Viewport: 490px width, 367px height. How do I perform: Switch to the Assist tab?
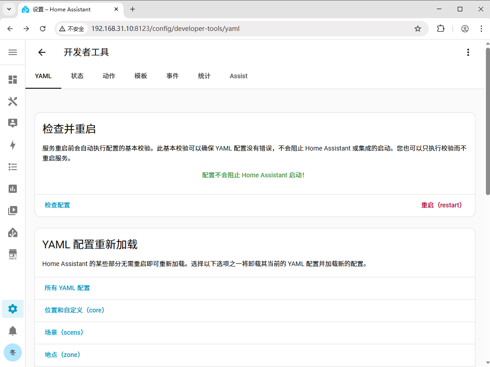pyautogui.click(x=238, y=76)
